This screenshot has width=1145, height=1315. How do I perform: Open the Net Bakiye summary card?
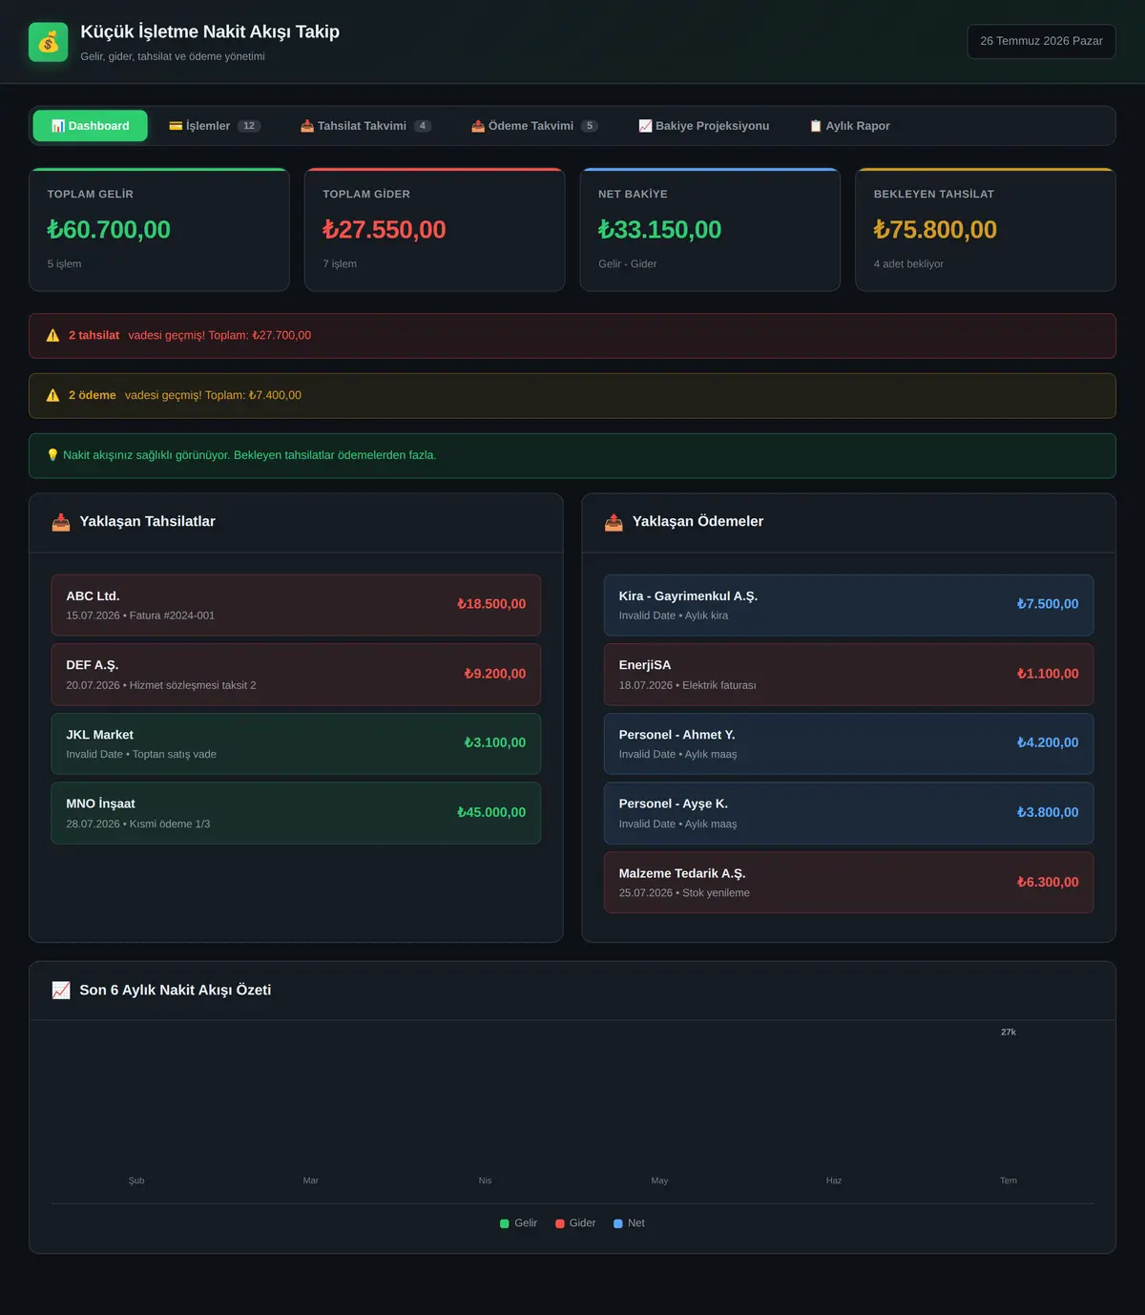(710, 230)
